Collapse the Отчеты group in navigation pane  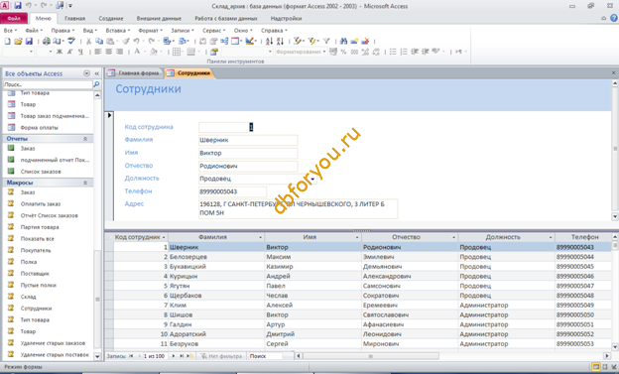(85, 139)
